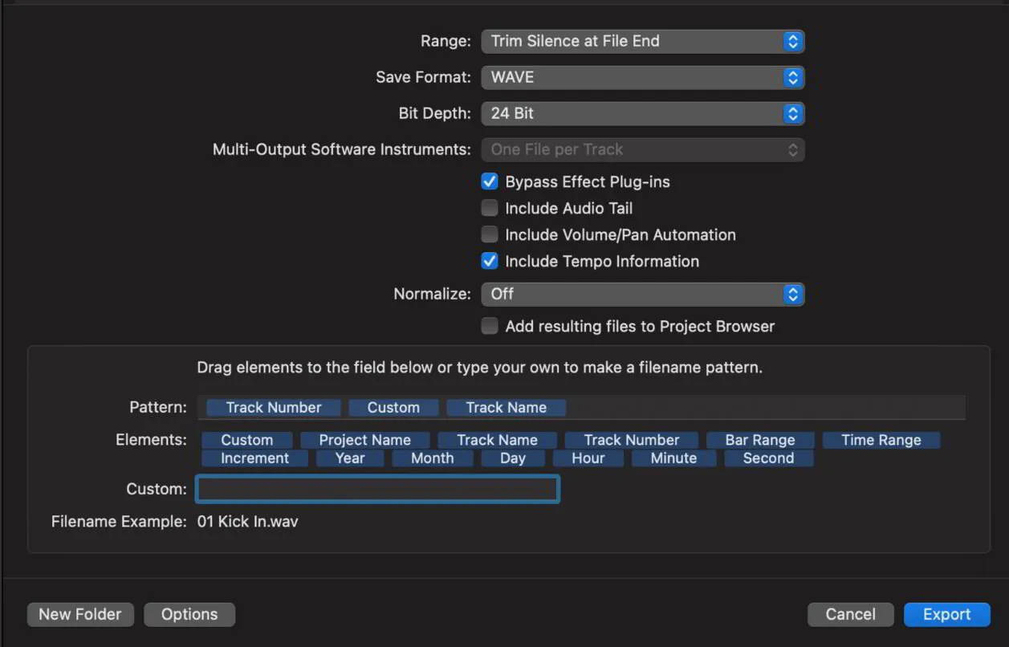Check Add resulting files to Project Browser

pos(490,326)
